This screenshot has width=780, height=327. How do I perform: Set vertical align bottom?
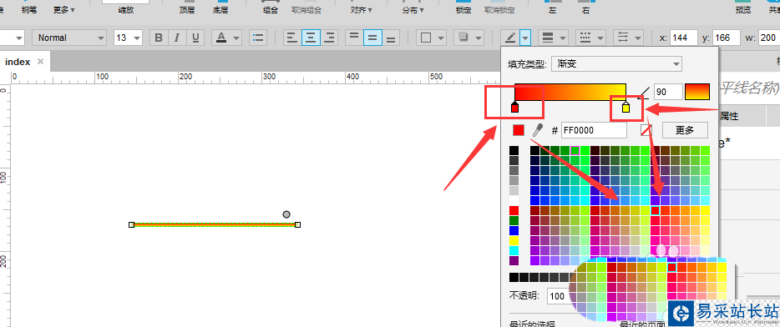[x=391, y=38]
